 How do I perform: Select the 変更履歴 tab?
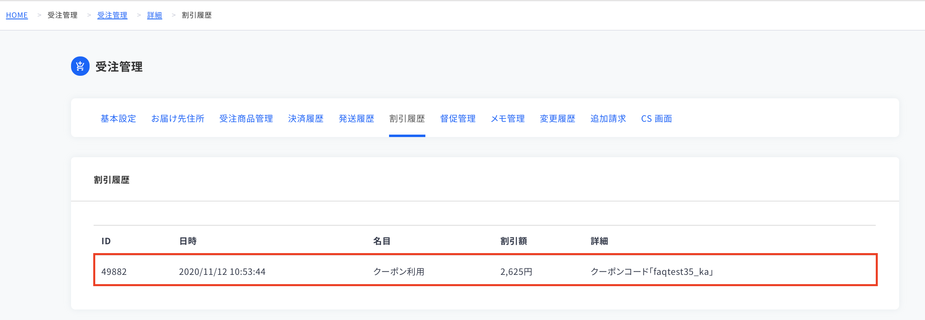[x=558, y=118]
